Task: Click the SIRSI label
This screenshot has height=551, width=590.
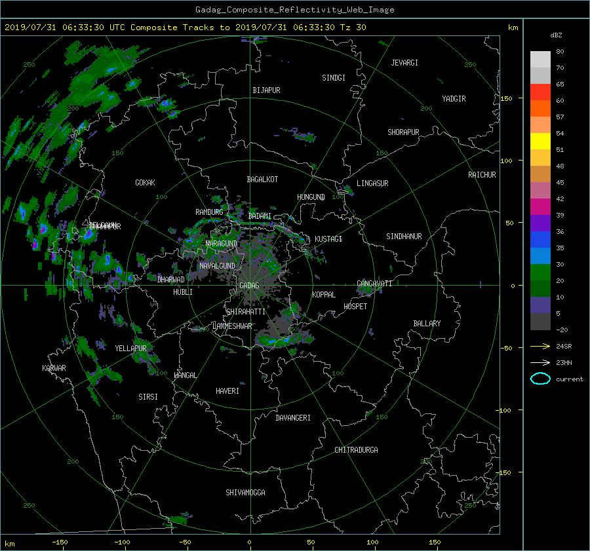Action: pyautogui.click(x=148, y=397)
